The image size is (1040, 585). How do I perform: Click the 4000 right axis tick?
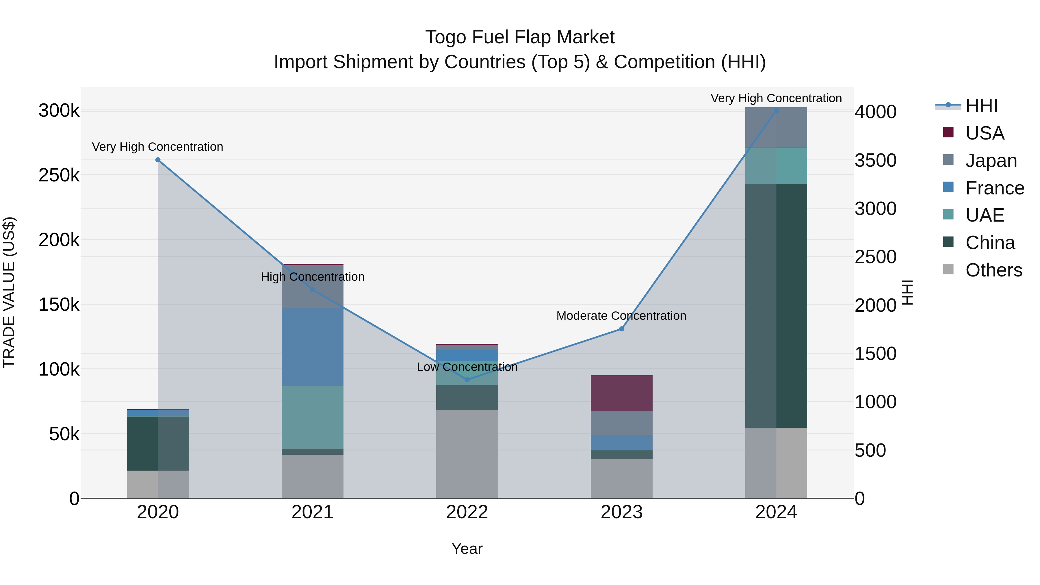876,112
